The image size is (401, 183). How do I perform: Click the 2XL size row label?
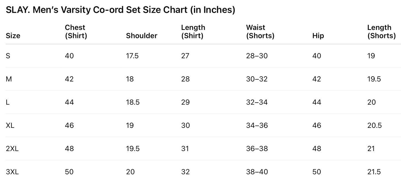point(12,149)
